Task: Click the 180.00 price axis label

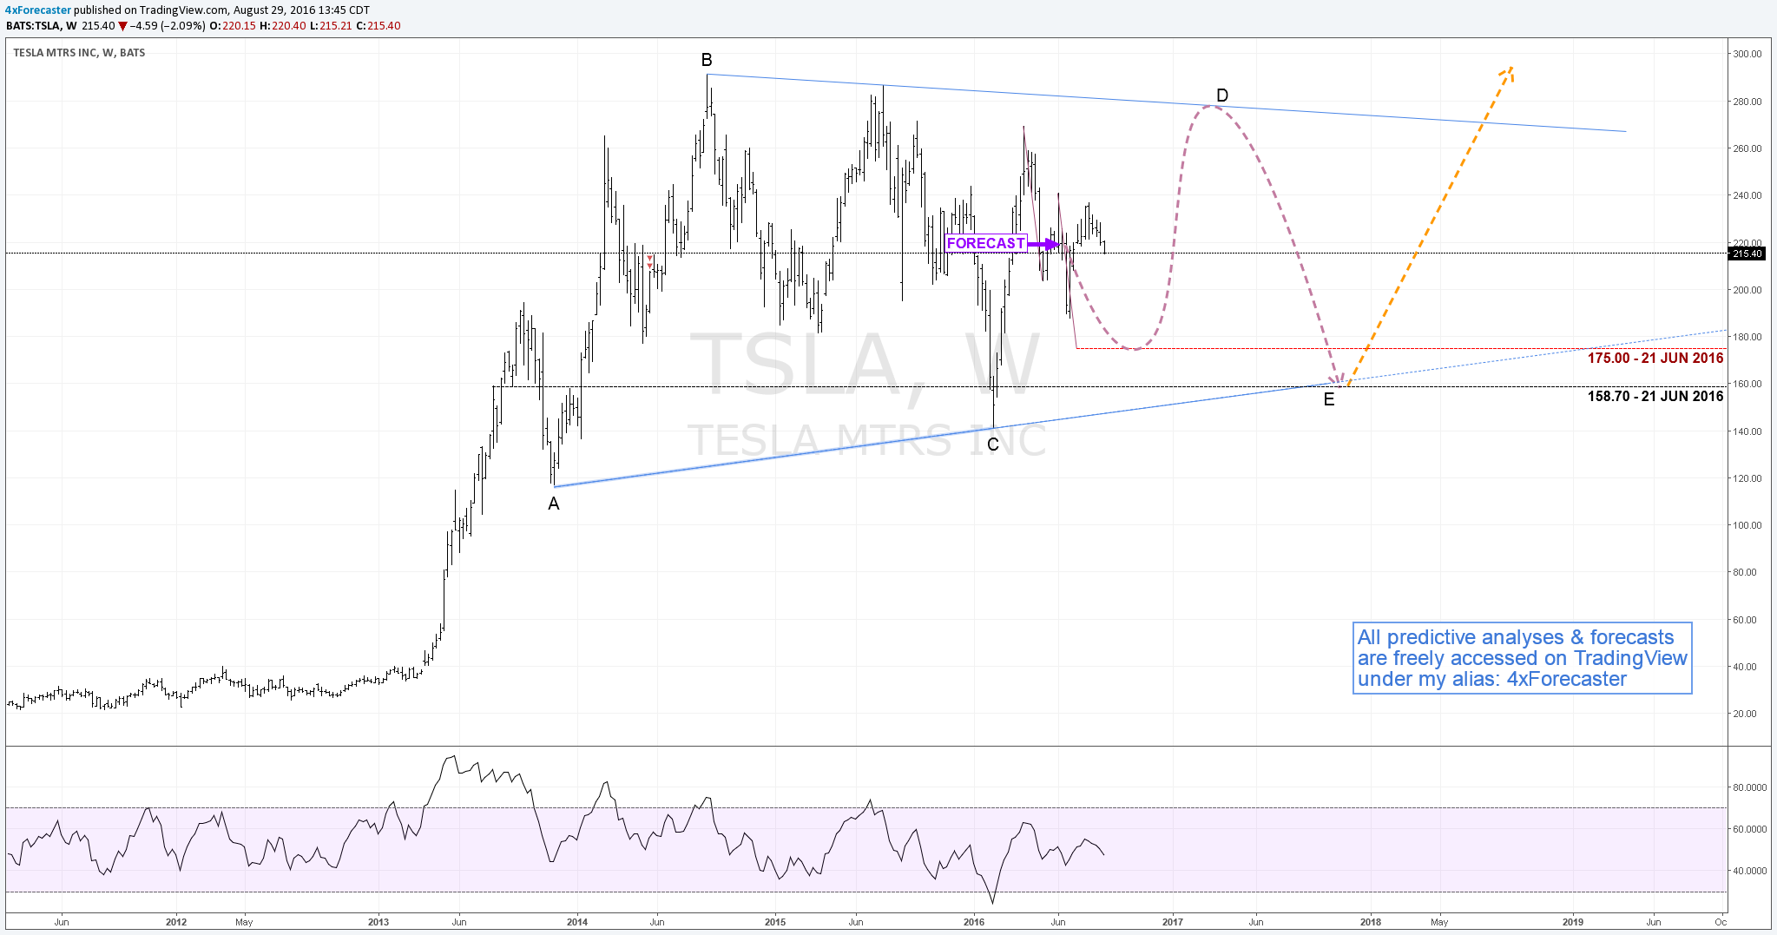Action: (x=1747, y=337)
